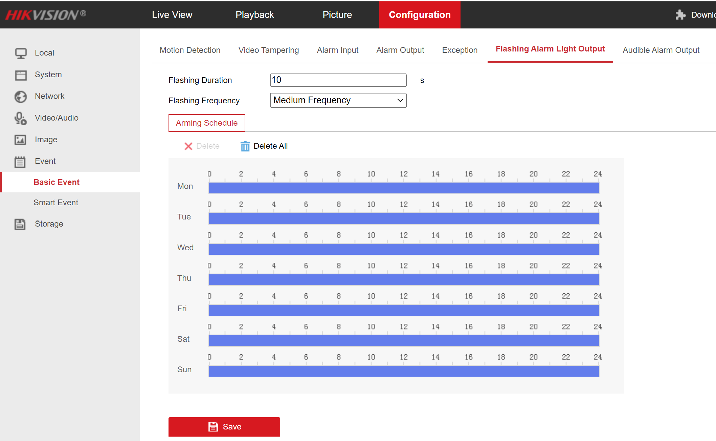Viewport: 716px width, 441px height.
Task: Click the Storage floppy disk icon
Action: point(20,224)
